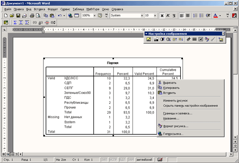Save document with floppy disk icon
Screen dimensions: 239x163
(x=18, y=16)
